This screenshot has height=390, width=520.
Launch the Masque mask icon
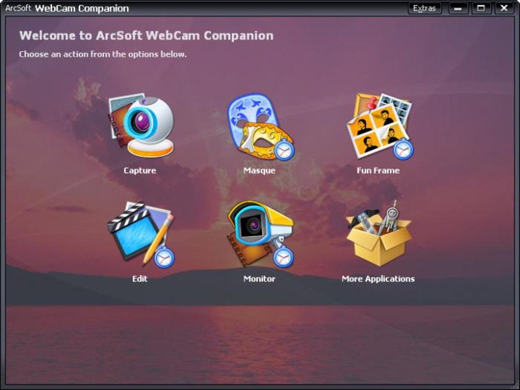click(x=261, y=126)
